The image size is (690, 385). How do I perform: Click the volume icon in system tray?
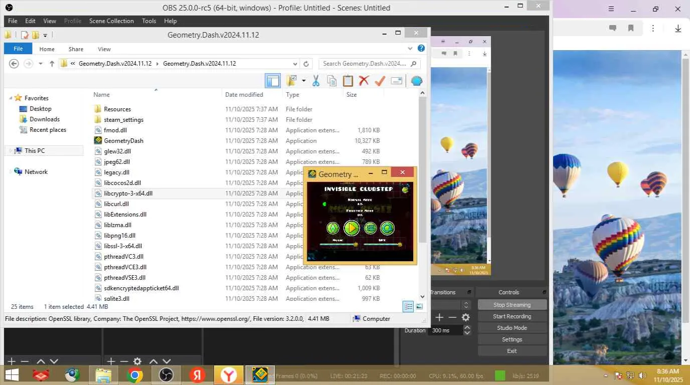(x=642, y=375)
